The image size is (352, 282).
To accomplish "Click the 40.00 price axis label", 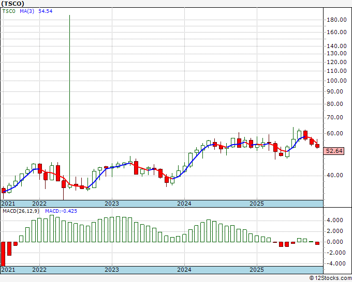I will [x=336, y=175].
